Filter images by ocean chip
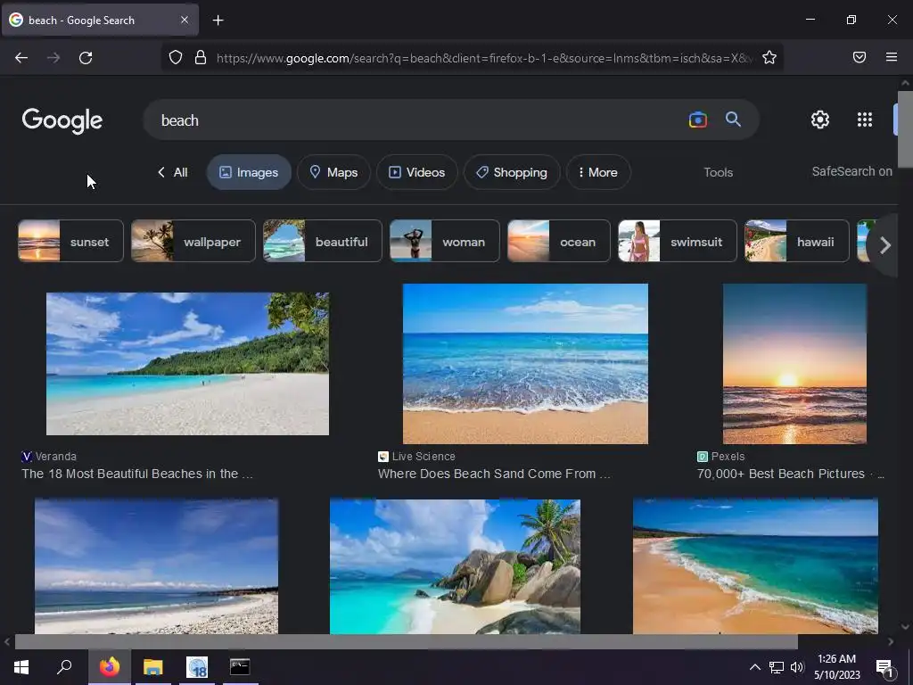This screenshot has height=685, width=913. (559, 241)
